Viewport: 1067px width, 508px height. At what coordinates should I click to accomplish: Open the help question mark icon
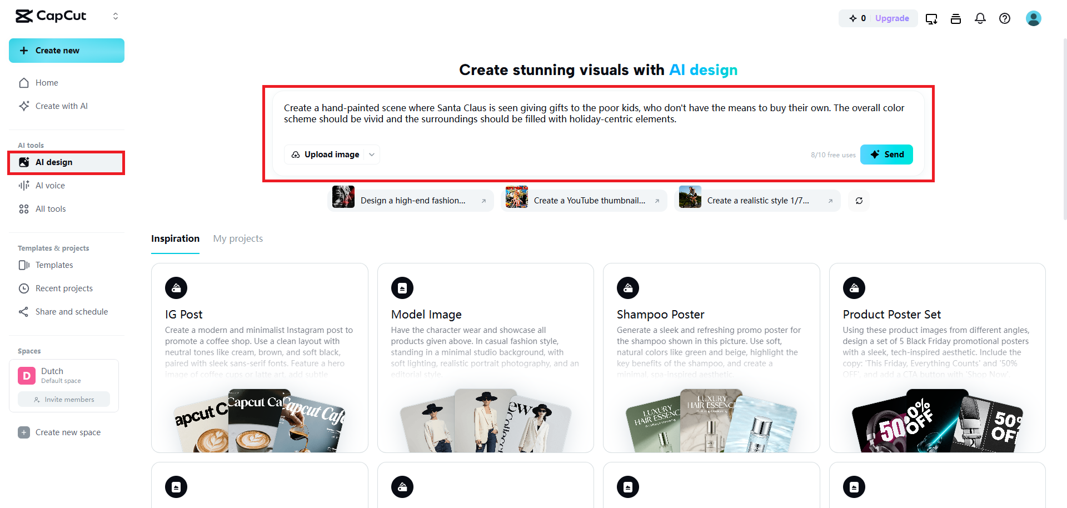pos(1005,18)
